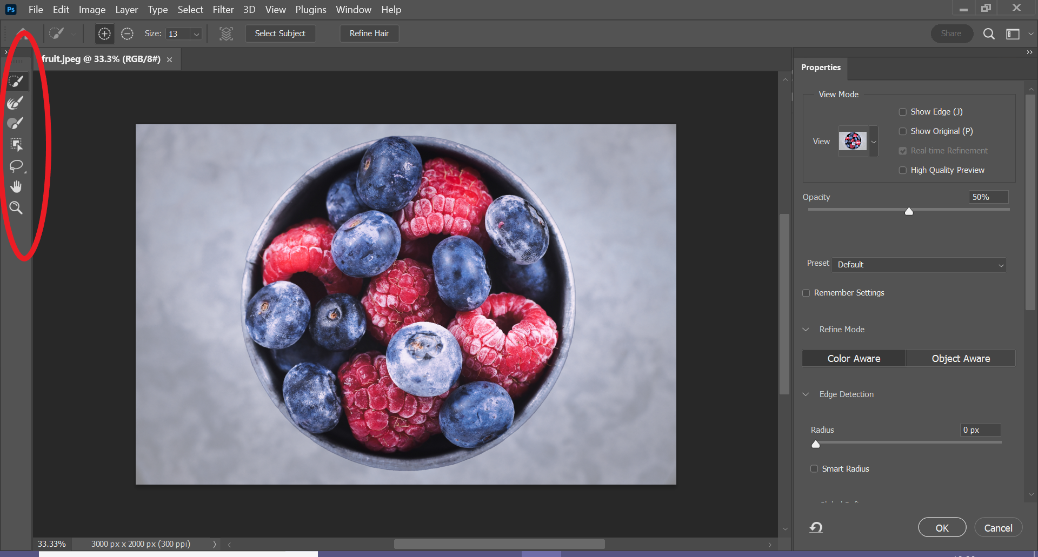
Task: Enable High Quality Preview checkbox
Action: [x=902, y=170]
